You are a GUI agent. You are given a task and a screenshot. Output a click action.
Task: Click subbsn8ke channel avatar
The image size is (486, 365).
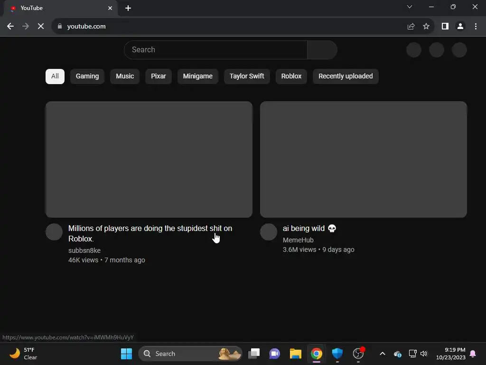(54, 232)
